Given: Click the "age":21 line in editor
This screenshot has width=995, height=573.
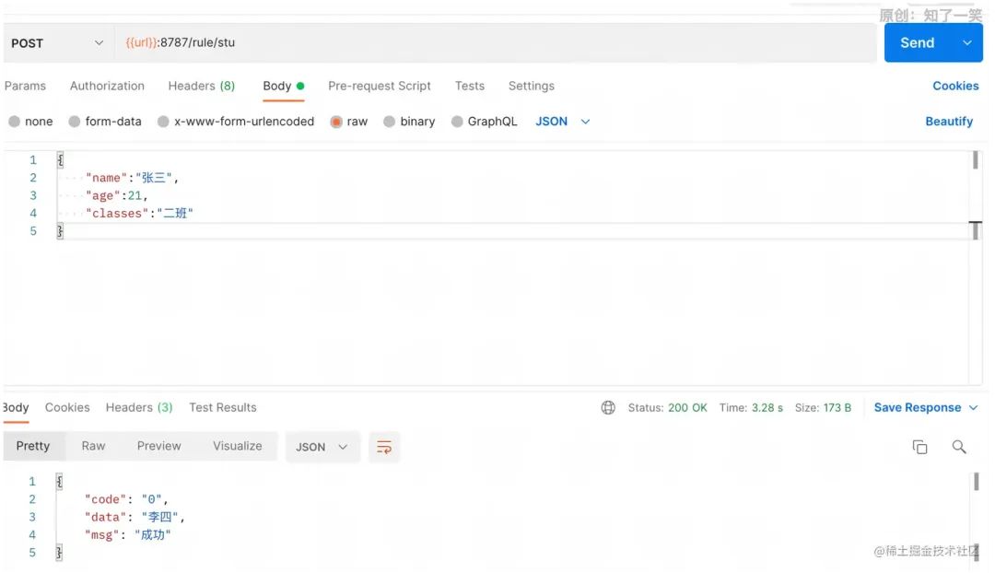Looking at the screenshot, I should pos(117,195).
